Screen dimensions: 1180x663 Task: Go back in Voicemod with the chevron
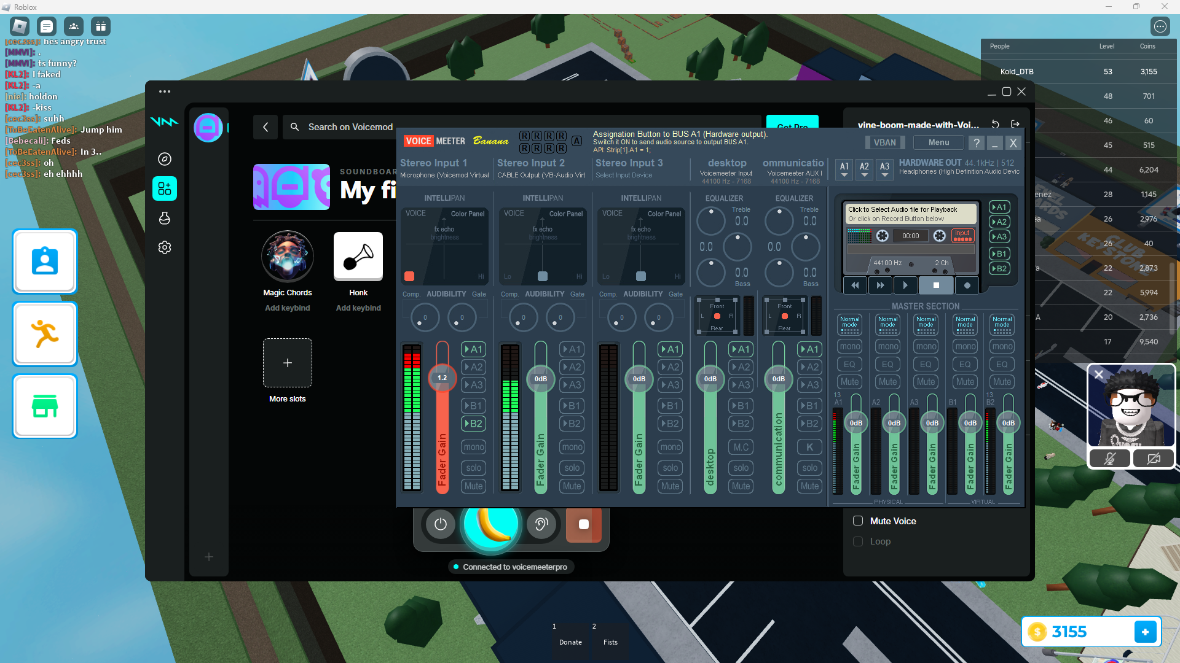265,127
